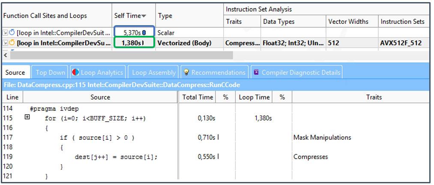Click the Type column header
This screenshot has width=434, height=185.
pyautogui.click(x=189, y=16)
